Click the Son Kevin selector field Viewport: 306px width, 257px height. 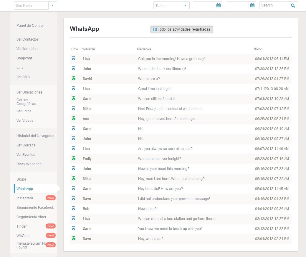click(x=31, y=6)
